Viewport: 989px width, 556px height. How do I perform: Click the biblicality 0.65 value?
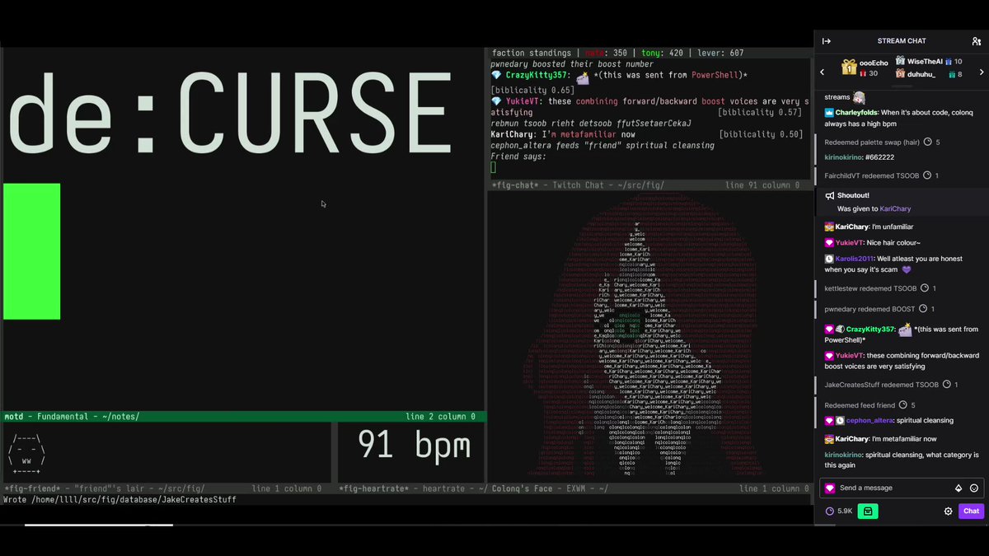pyautogui.click(x=532, y=90)
